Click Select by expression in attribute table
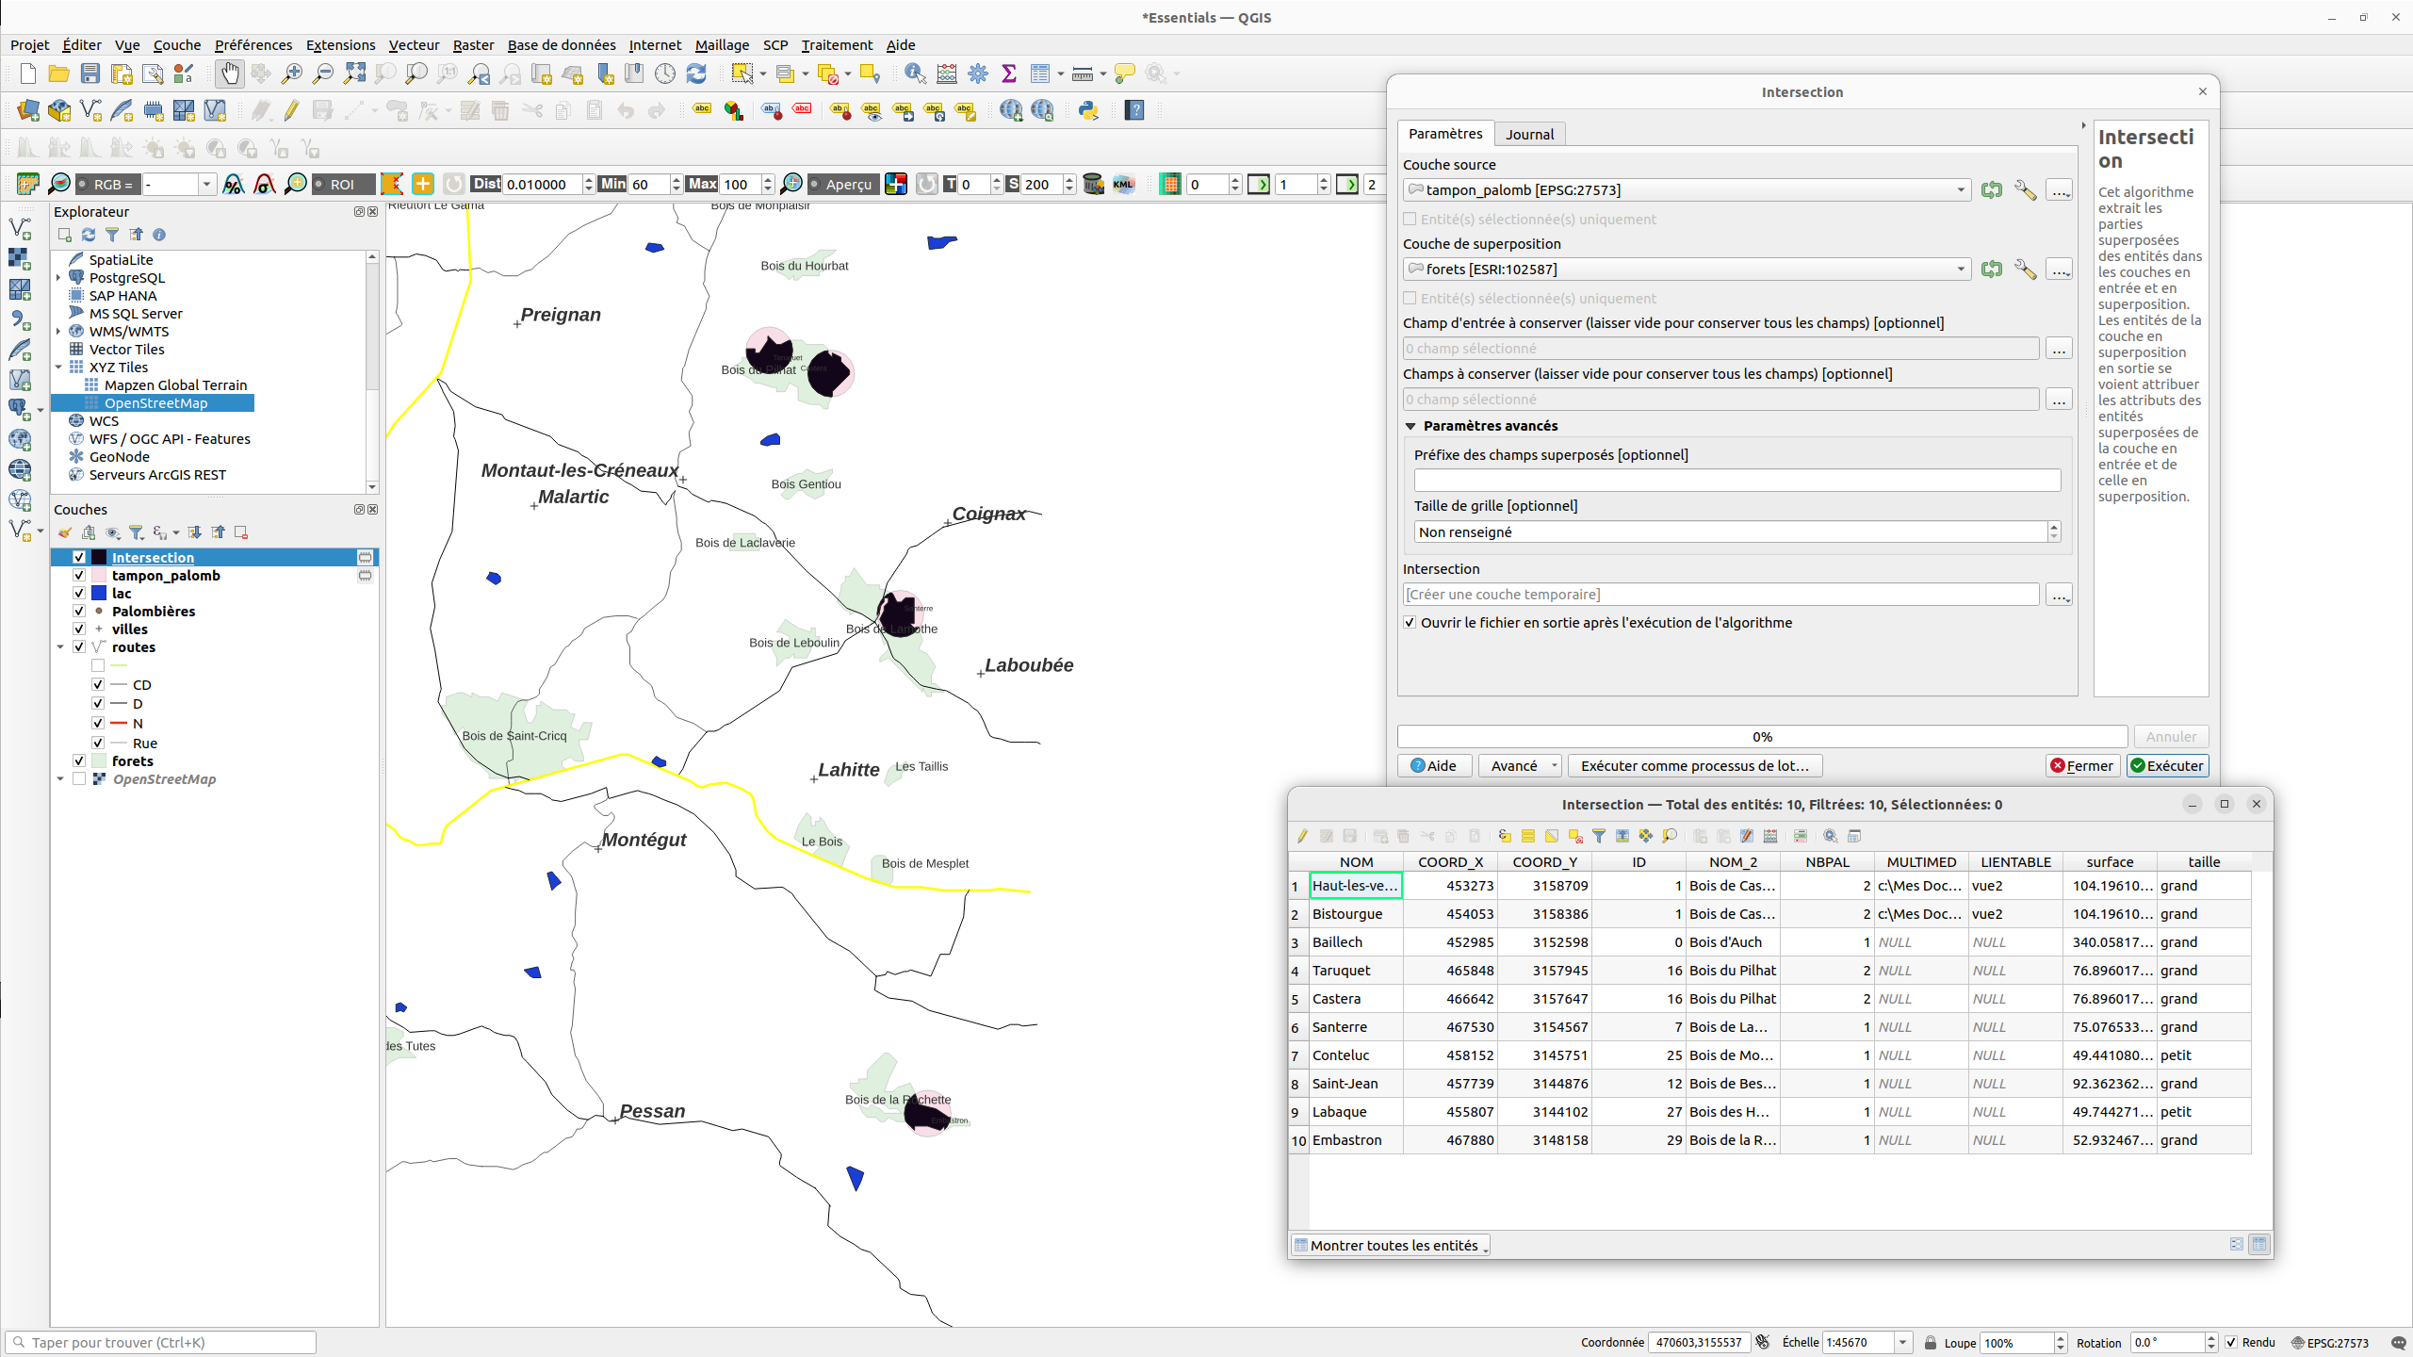The image size is (2413, 1357). point(1505,836)
